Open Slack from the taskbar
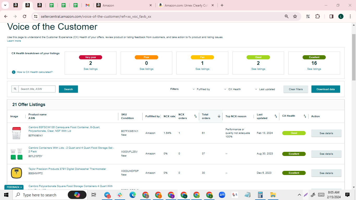Screen dimensions: 356x200 coord(120,195)
